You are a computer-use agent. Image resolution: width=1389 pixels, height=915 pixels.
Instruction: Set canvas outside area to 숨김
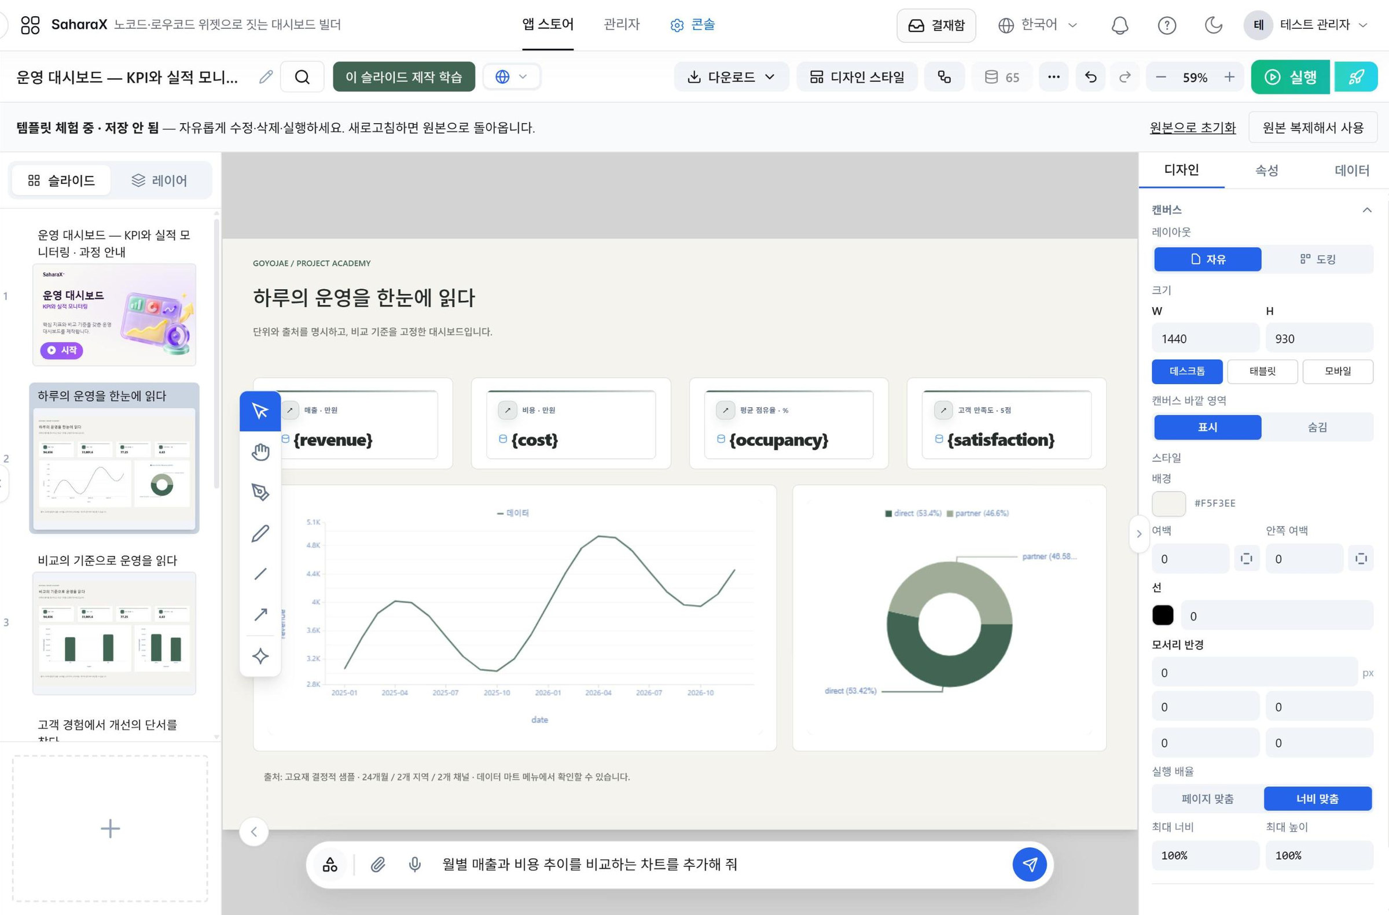(x=1317, y=427)
